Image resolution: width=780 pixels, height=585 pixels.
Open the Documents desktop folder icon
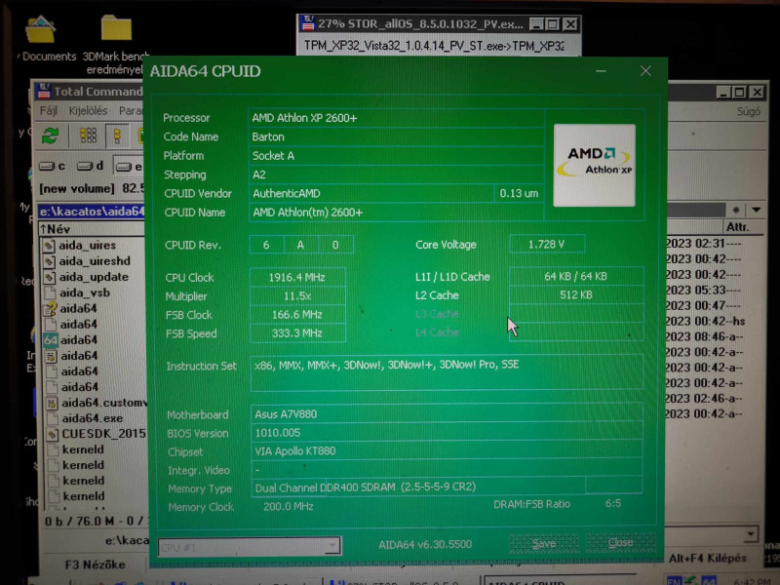(x=41, y=30)
